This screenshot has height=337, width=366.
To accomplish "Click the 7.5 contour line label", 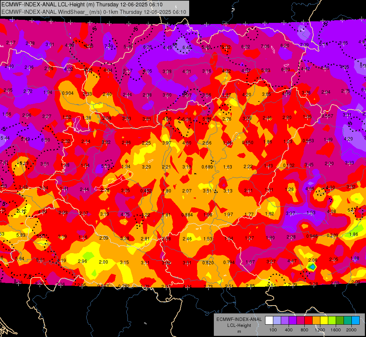I will tap(27, 276).
